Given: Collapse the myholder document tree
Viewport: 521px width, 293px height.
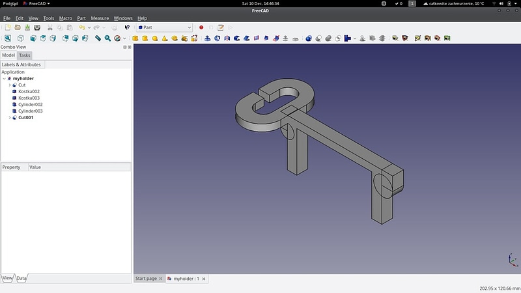Looking at the screenshot, I should coord(4,79).
